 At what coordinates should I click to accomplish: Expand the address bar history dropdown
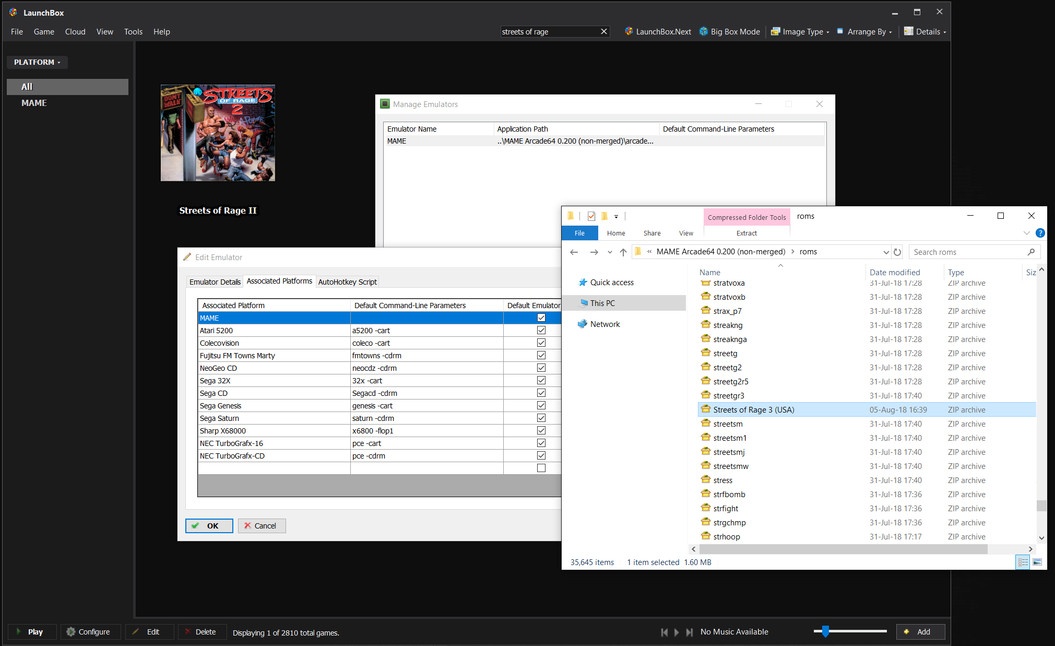tap(886, 252)
